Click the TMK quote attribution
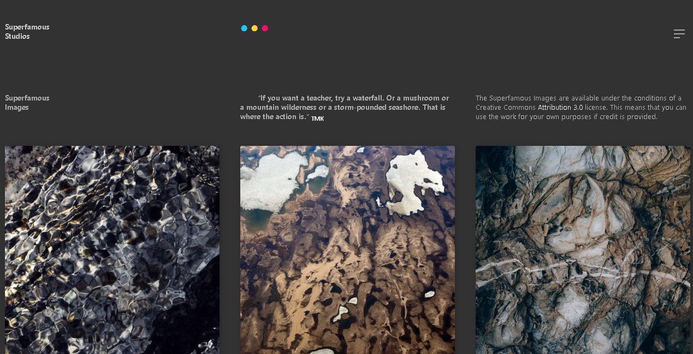 click(317, 119)
